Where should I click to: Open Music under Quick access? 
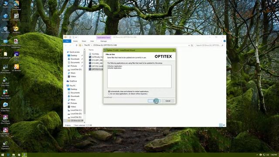click(73, 73)
